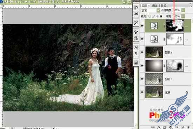Viewport: 193px width, 129px height.
Task: Open the status bar info arrow menu
Action: point(53,128)
